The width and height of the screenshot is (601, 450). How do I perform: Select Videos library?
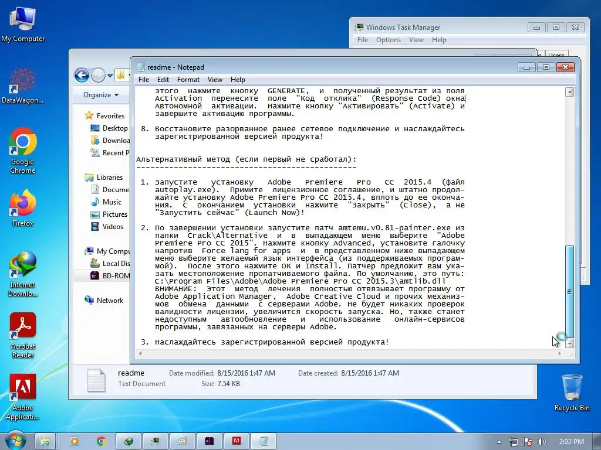point(107,227)
